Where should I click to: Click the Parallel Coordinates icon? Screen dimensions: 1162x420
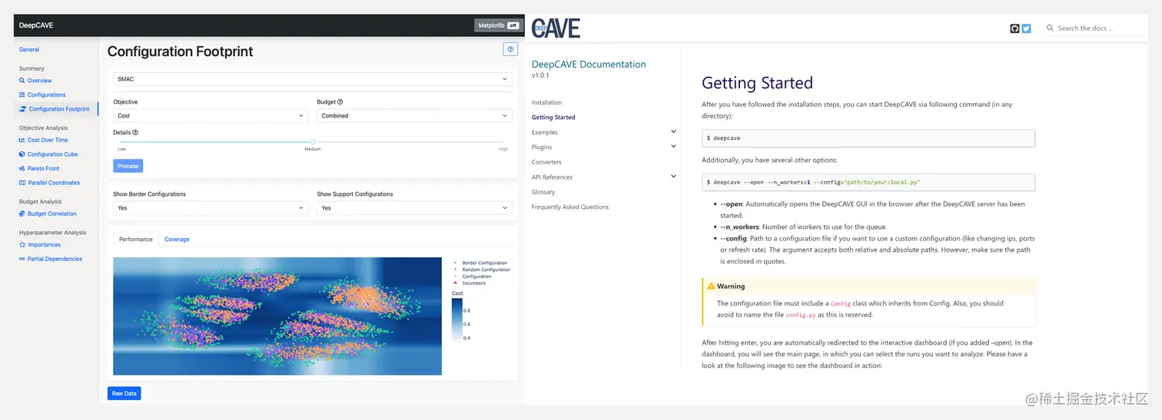[22, 183]
